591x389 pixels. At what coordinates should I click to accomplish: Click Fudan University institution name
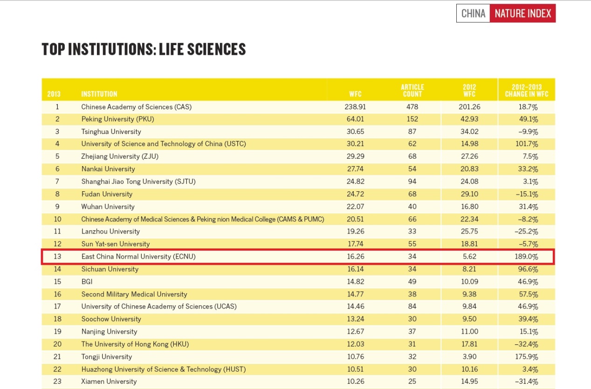[107, 194]
